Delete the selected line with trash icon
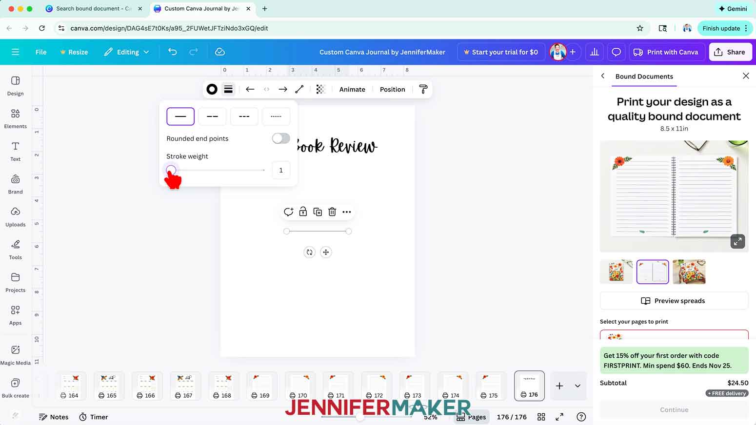The image size is (756, 425). point(332,212)
